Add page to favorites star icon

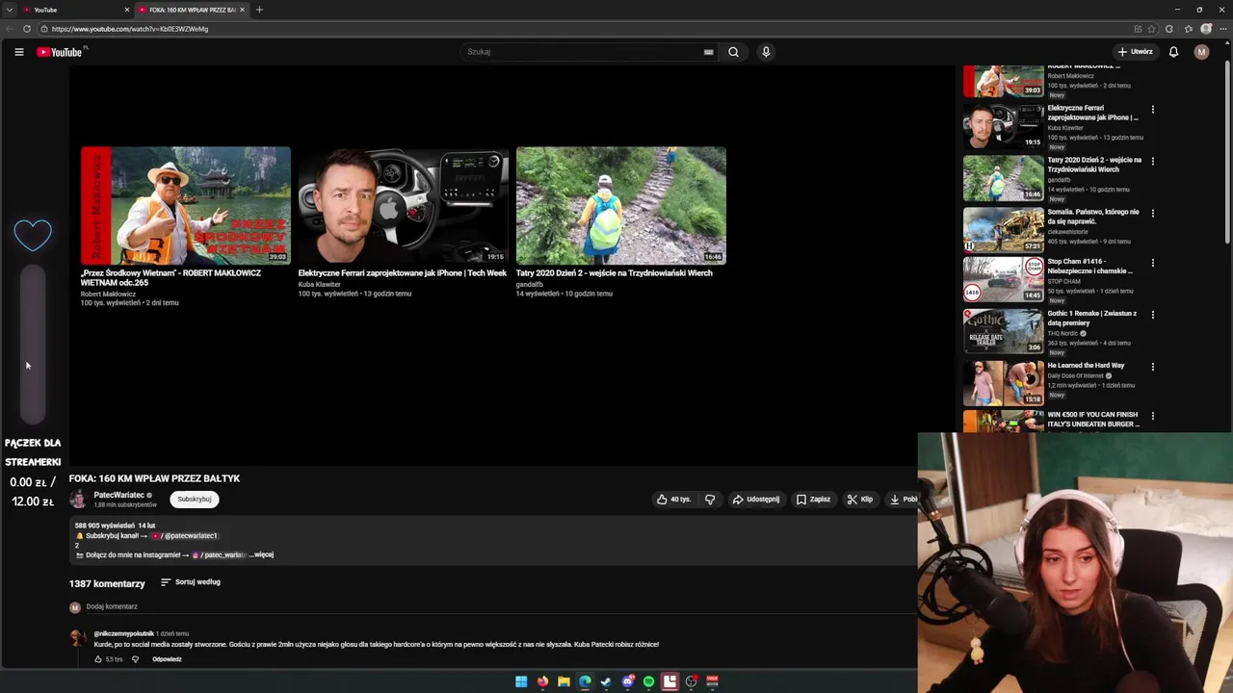pos(1153,29)
